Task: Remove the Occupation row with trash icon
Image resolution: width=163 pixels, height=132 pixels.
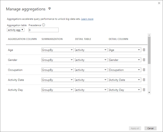Action: click(x=144, y=70)
